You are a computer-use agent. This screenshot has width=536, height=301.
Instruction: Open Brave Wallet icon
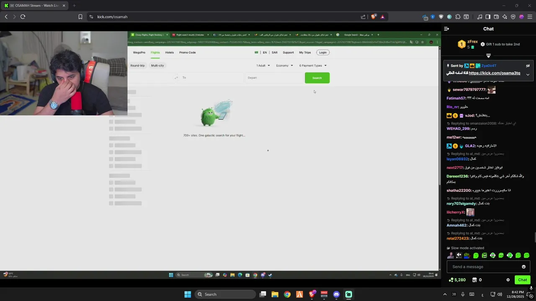tap(496, 17)
